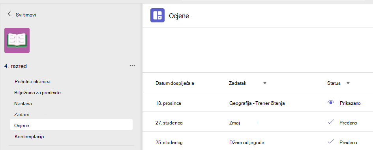Click the Ocjene app icon in header
Image resolution: width=373 pixels, height=150 pixels.
[x=157, y=15]
